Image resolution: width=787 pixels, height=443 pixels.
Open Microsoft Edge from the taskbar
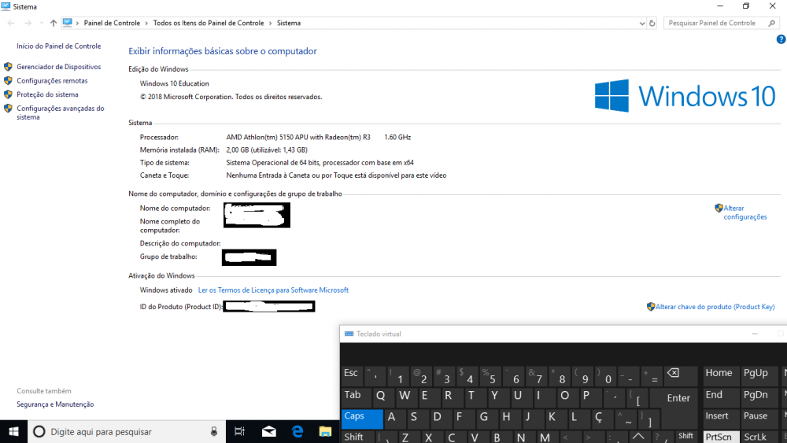point(297,431)
